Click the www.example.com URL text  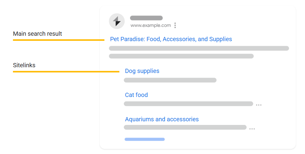[x=151, y=26]
